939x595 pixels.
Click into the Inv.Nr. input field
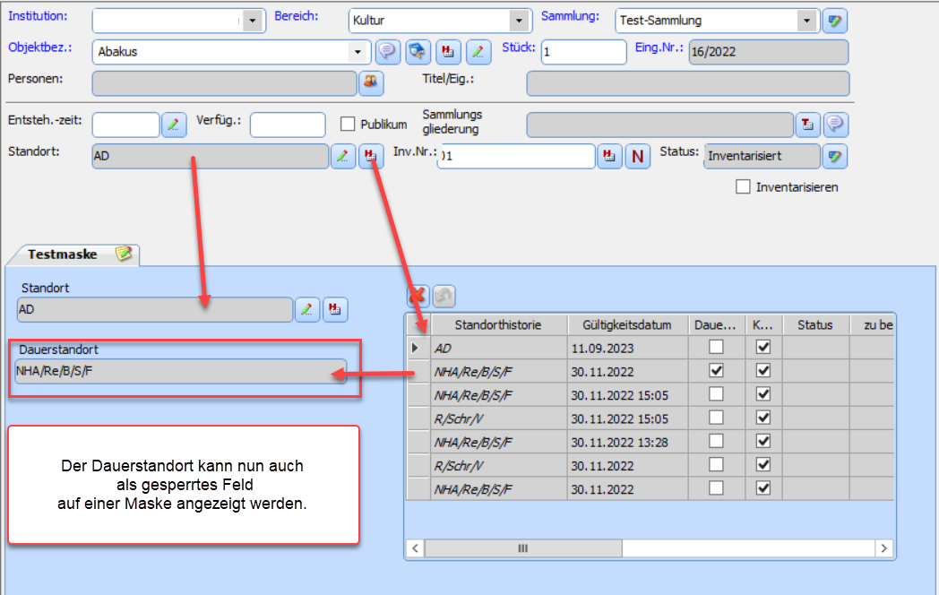[516, 156]
